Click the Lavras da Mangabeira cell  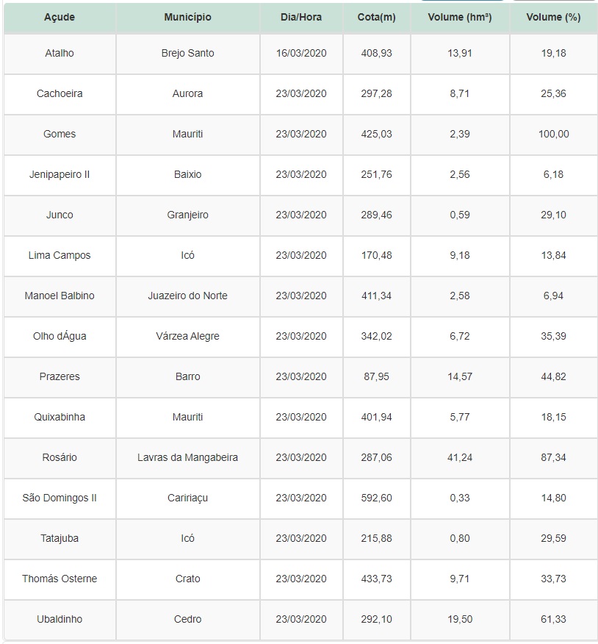pos(187,458)
